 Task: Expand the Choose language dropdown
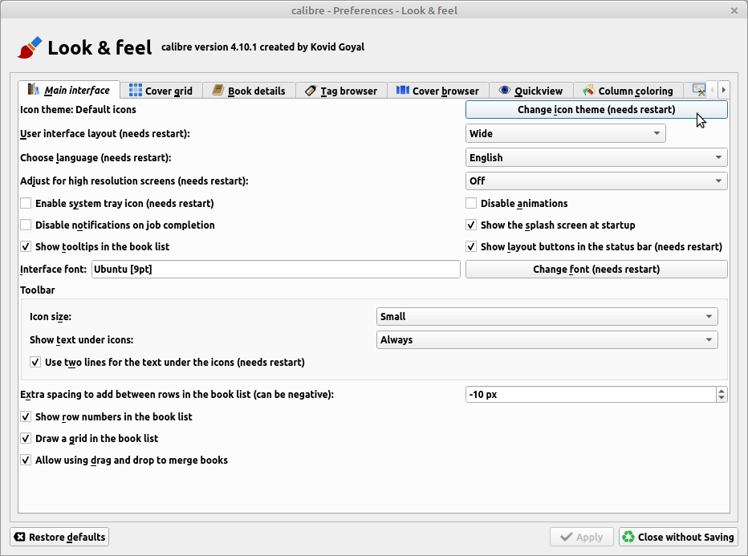596,157
